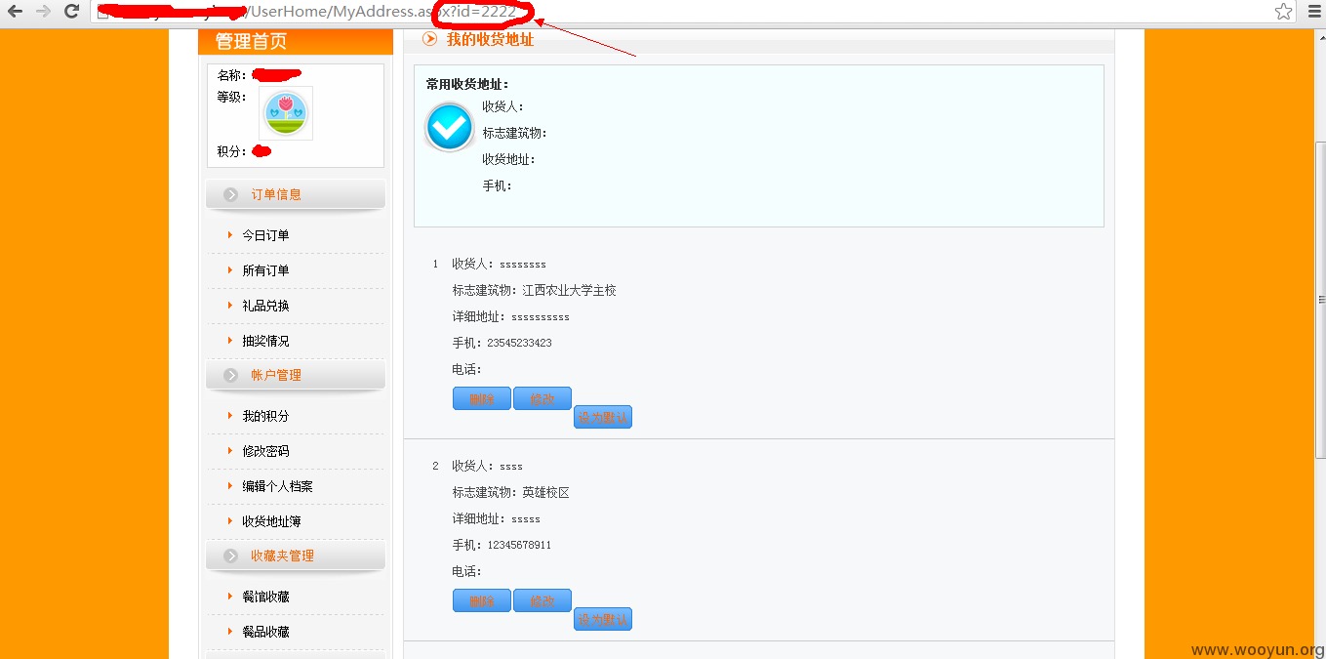Screen dimensions: 1326x659
Task: Bookmark page with the star icon
Action: coord(1283,12)
